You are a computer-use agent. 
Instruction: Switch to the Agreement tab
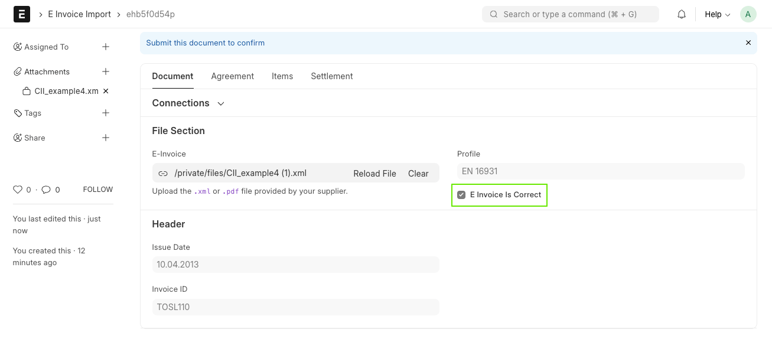[233, 76]
